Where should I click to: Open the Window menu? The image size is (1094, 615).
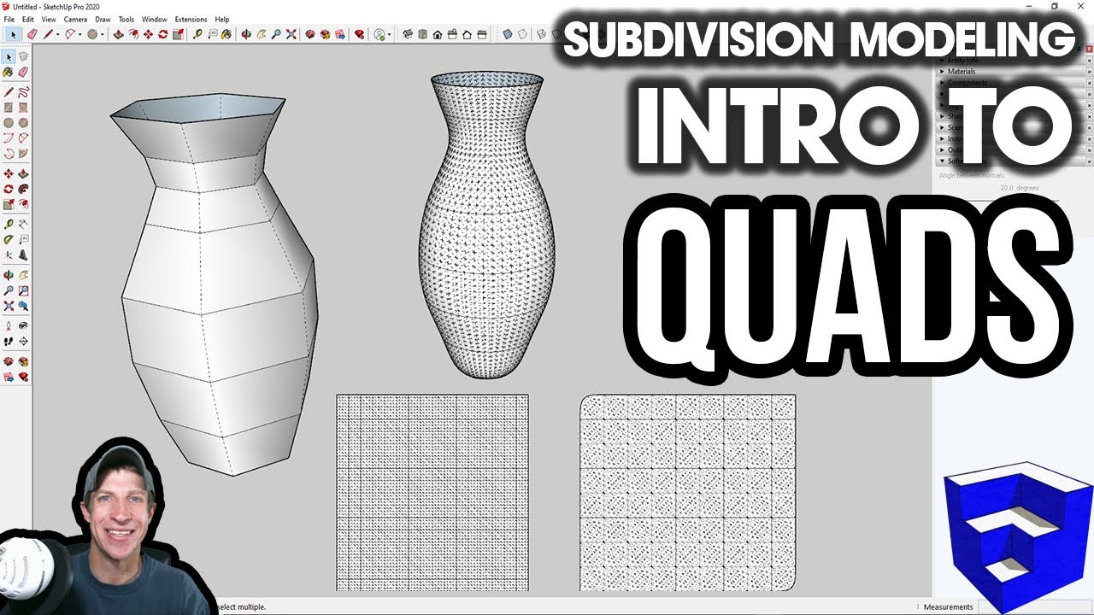coord(154,19)
